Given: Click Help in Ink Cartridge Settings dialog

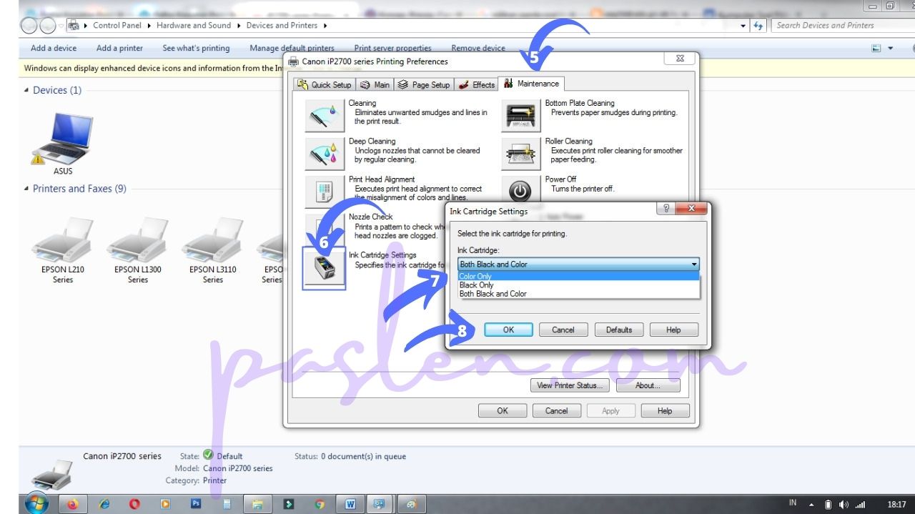Looking at the screenshot, I should [673, 330].
